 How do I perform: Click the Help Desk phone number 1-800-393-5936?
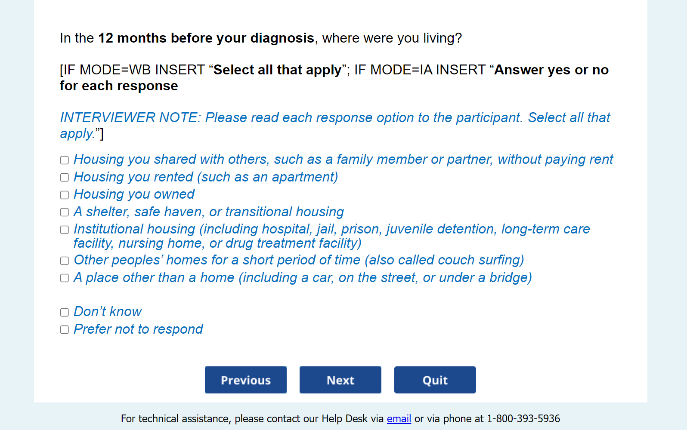point(523,419)
